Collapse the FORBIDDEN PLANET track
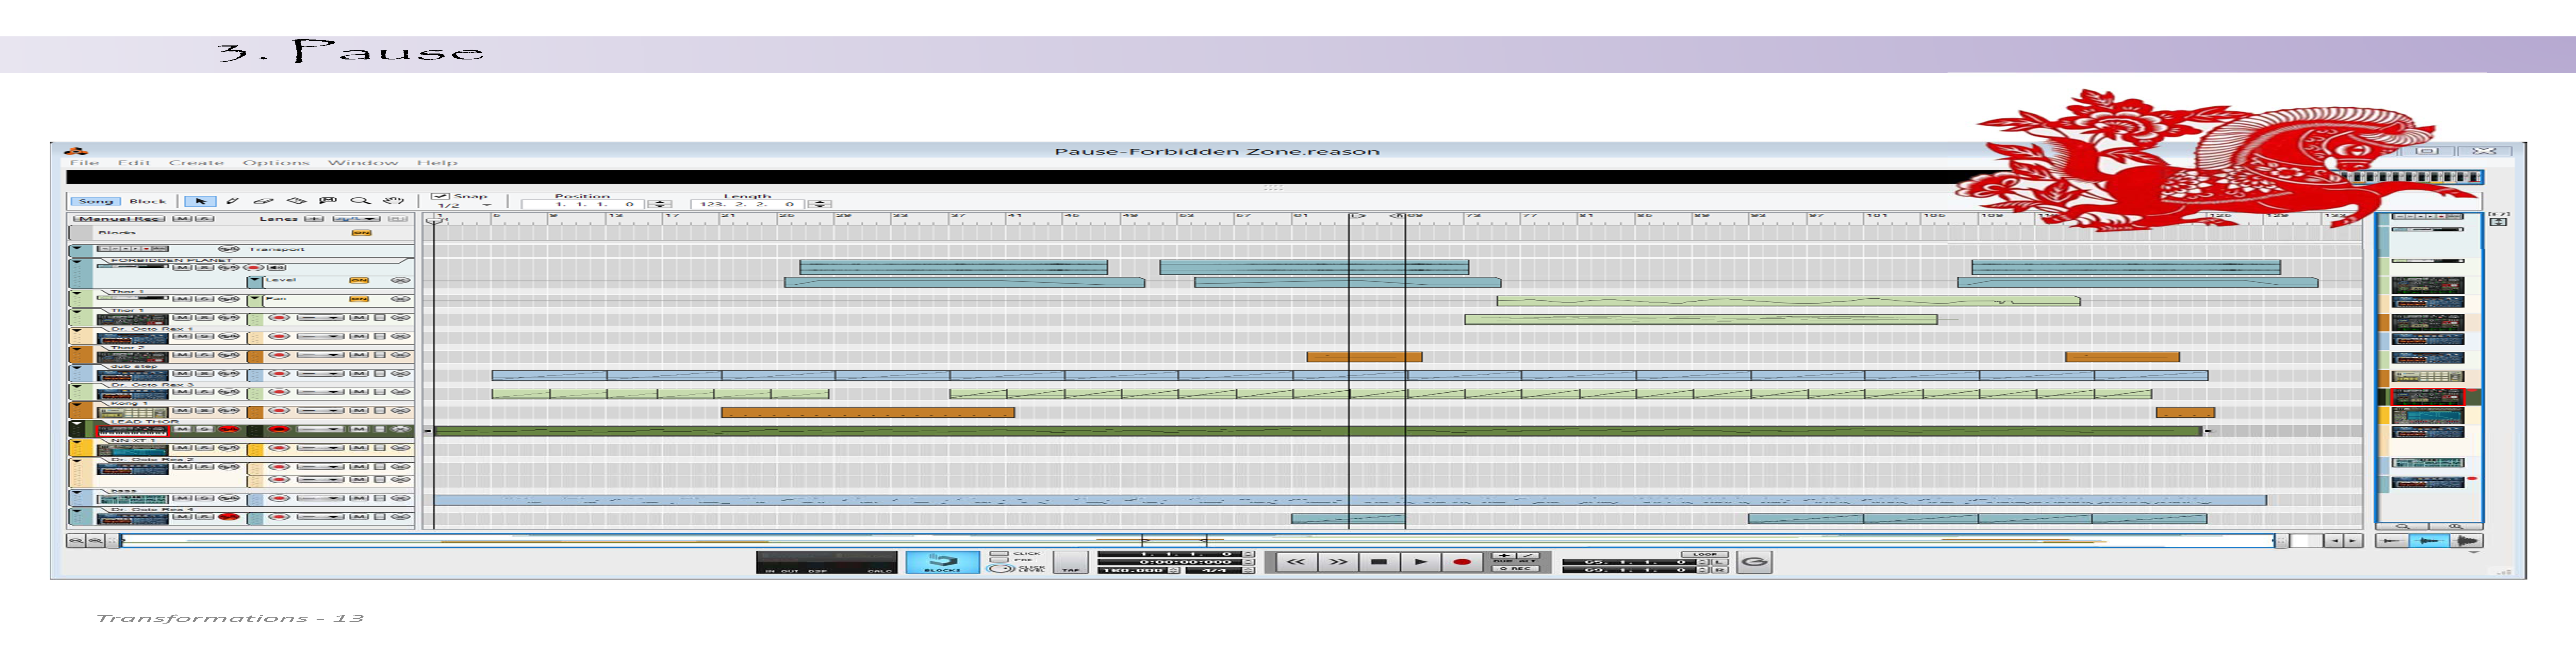Screen dimensions: 2576x654 tap(77, 262)
